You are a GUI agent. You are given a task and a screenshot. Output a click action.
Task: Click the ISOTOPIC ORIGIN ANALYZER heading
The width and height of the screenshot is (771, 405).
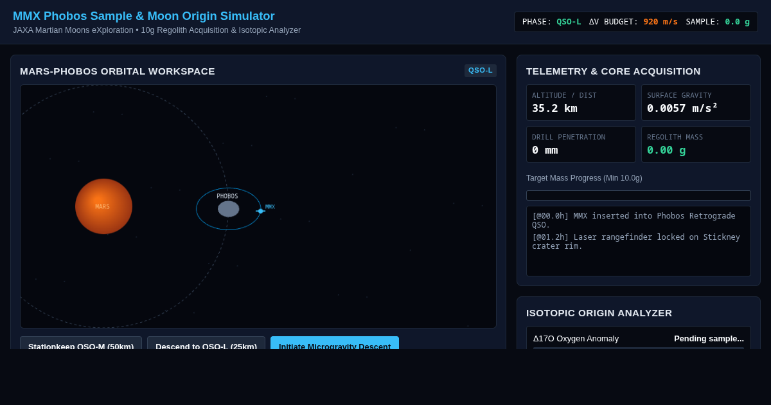click(x=599, y=313)
